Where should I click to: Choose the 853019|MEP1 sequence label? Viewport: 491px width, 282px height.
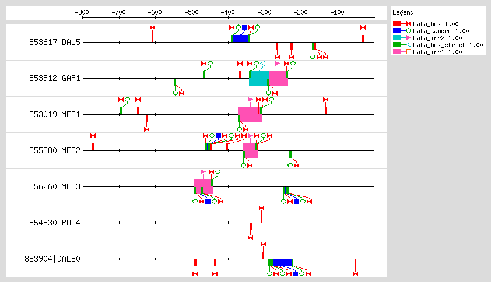pos(55,114)
